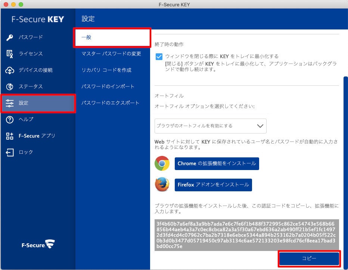Viewport: 348px width, 270px height.
Task: Expand autofill options using the chevron arrow
Action: pos(260,126)
